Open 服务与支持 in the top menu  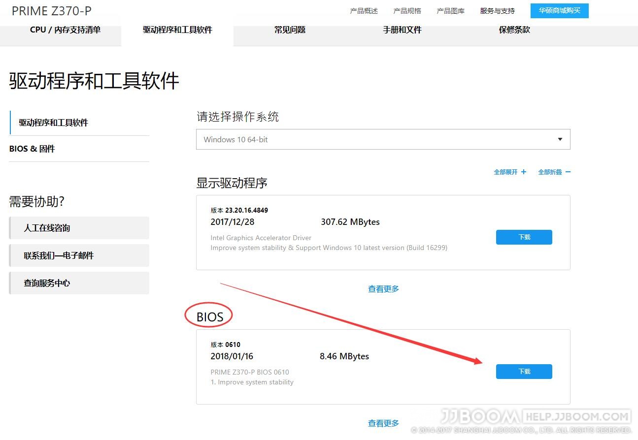[x=497, y=10]
